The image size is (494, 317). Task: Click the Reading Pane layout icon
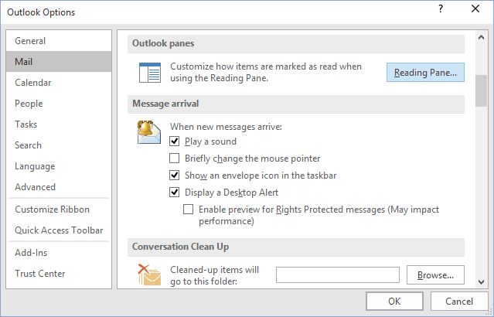(150, 73)
